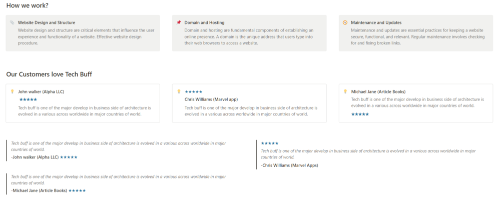This screenshot has width=503, height=211.
Task: Select the Maintenance and Updates title
Action: [376, 22]
